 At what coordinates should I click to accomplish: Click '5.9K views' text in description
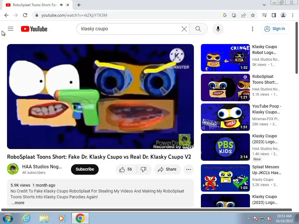tap(20, 185)
